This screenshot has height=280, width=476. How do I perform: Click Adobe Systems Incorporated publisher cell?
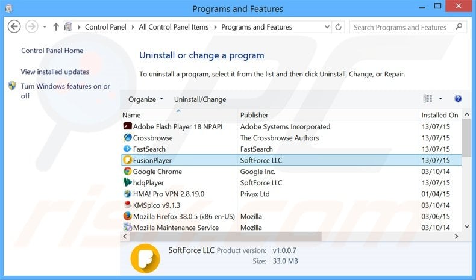(285, 127)
